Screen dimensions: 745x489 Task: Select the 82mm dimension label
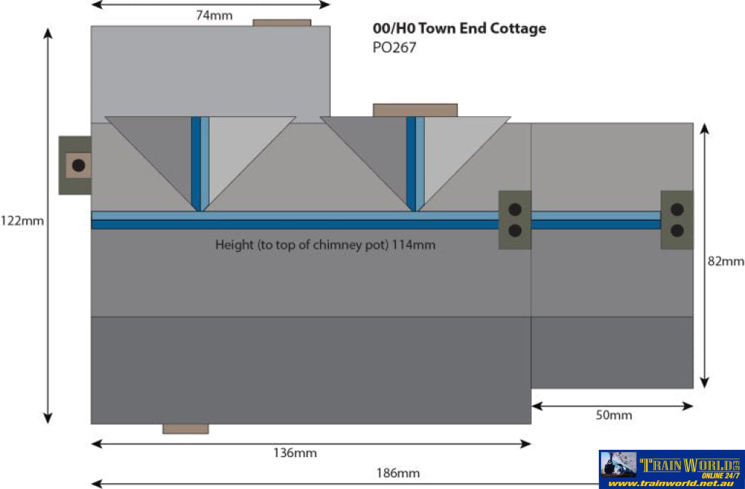coord(726,261)
